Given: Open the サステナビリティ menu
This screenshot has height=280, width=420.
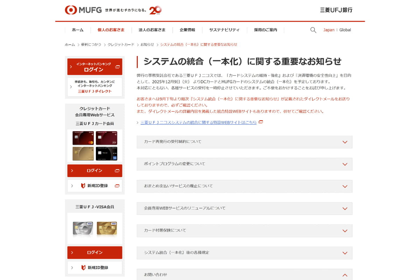Looking at the screenshot, I should (x=224, y=30).
